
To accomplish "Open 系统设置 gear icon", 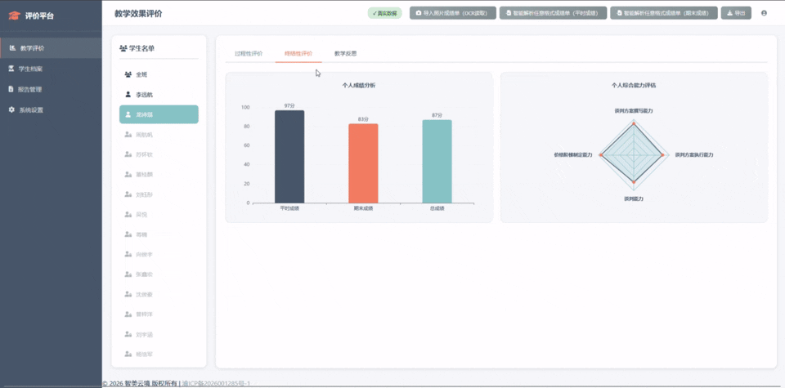I will (11, 109).
